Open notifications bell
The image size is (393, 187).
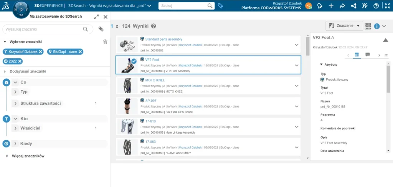coord(320,6)
